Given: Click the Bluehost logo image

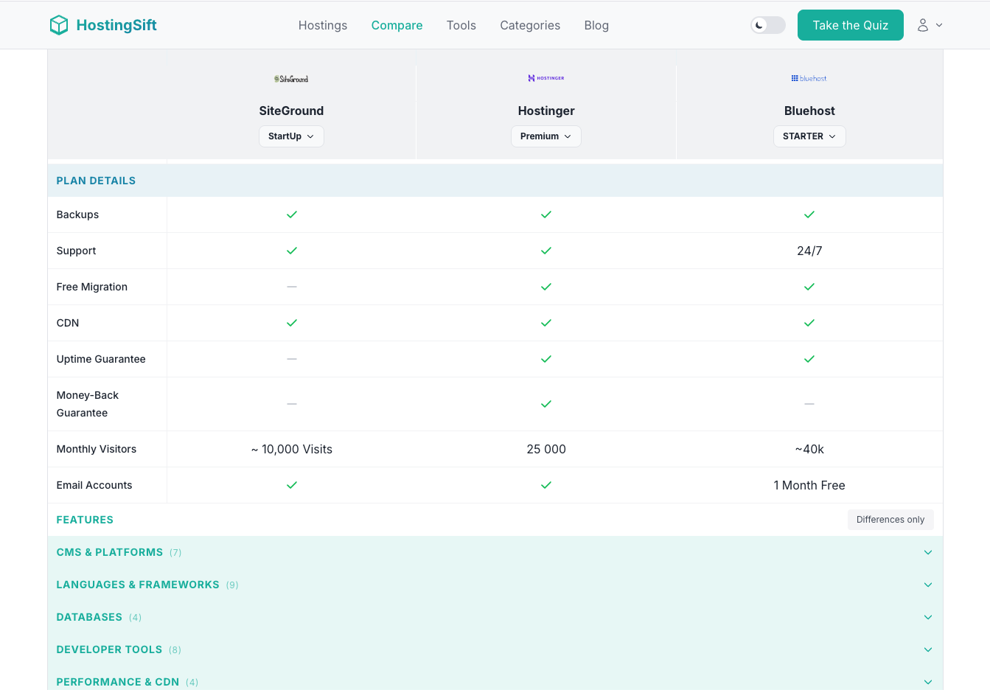Looking at the screenshot, I should [809, 78].
